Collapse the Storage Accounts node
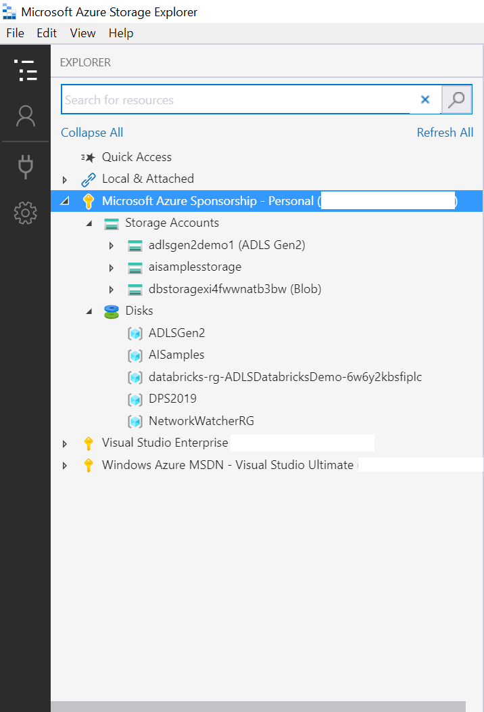484x712 pixels. click(x=89, y=223)
